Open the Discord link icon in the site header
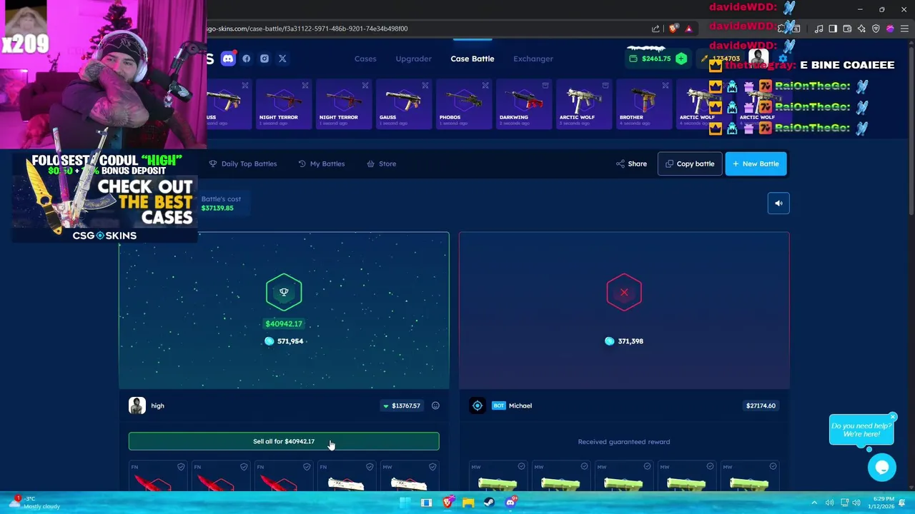915x514 pixels. coord(228,59)
